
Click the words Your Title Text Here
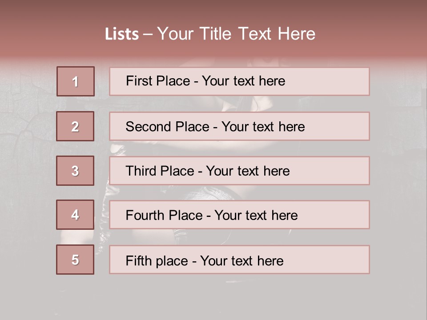(236, 34)
